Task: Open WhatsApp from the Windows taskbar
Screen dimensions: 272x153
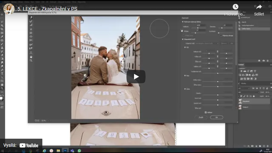Action: [79, 151]
